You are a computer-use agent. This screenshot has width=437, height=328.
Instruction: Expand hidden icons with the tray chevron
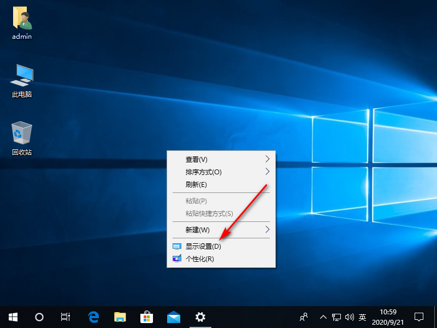tap(323, 317)
